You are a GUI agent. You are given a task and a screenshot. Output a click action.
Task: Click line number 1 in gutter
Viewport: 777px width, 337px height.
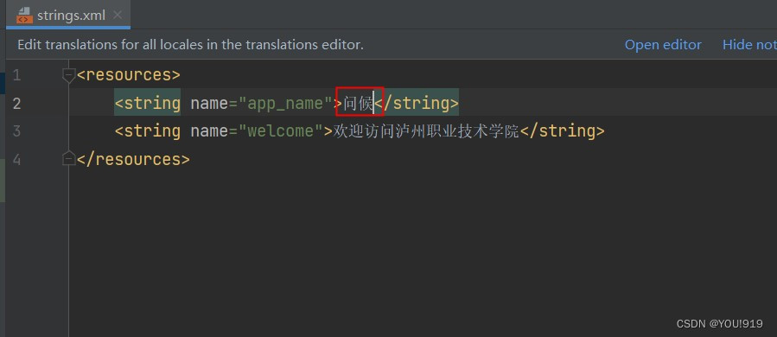click(x=16, y=75)
